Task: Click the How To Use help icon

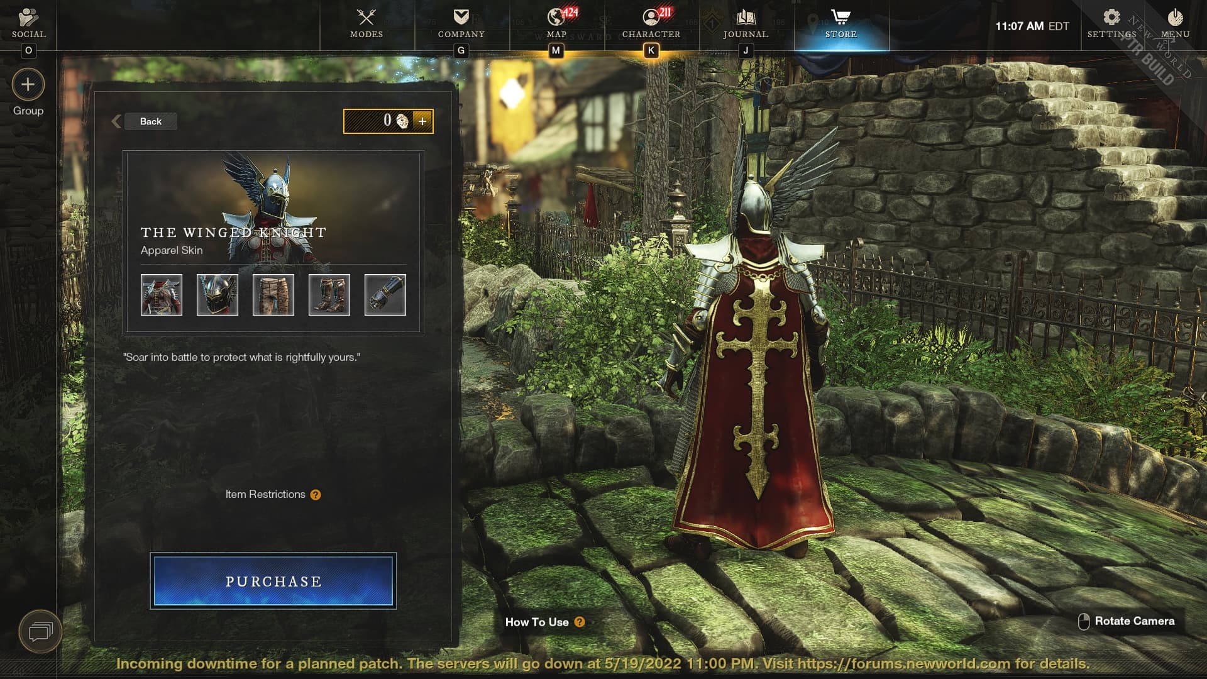Action: click(580, 622)
